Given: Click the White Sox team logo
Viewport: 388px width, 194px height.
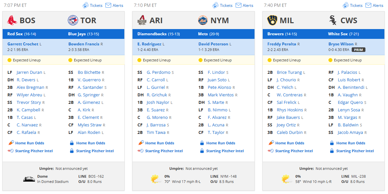Looking at the screenshot, I should tap(333, 20).
